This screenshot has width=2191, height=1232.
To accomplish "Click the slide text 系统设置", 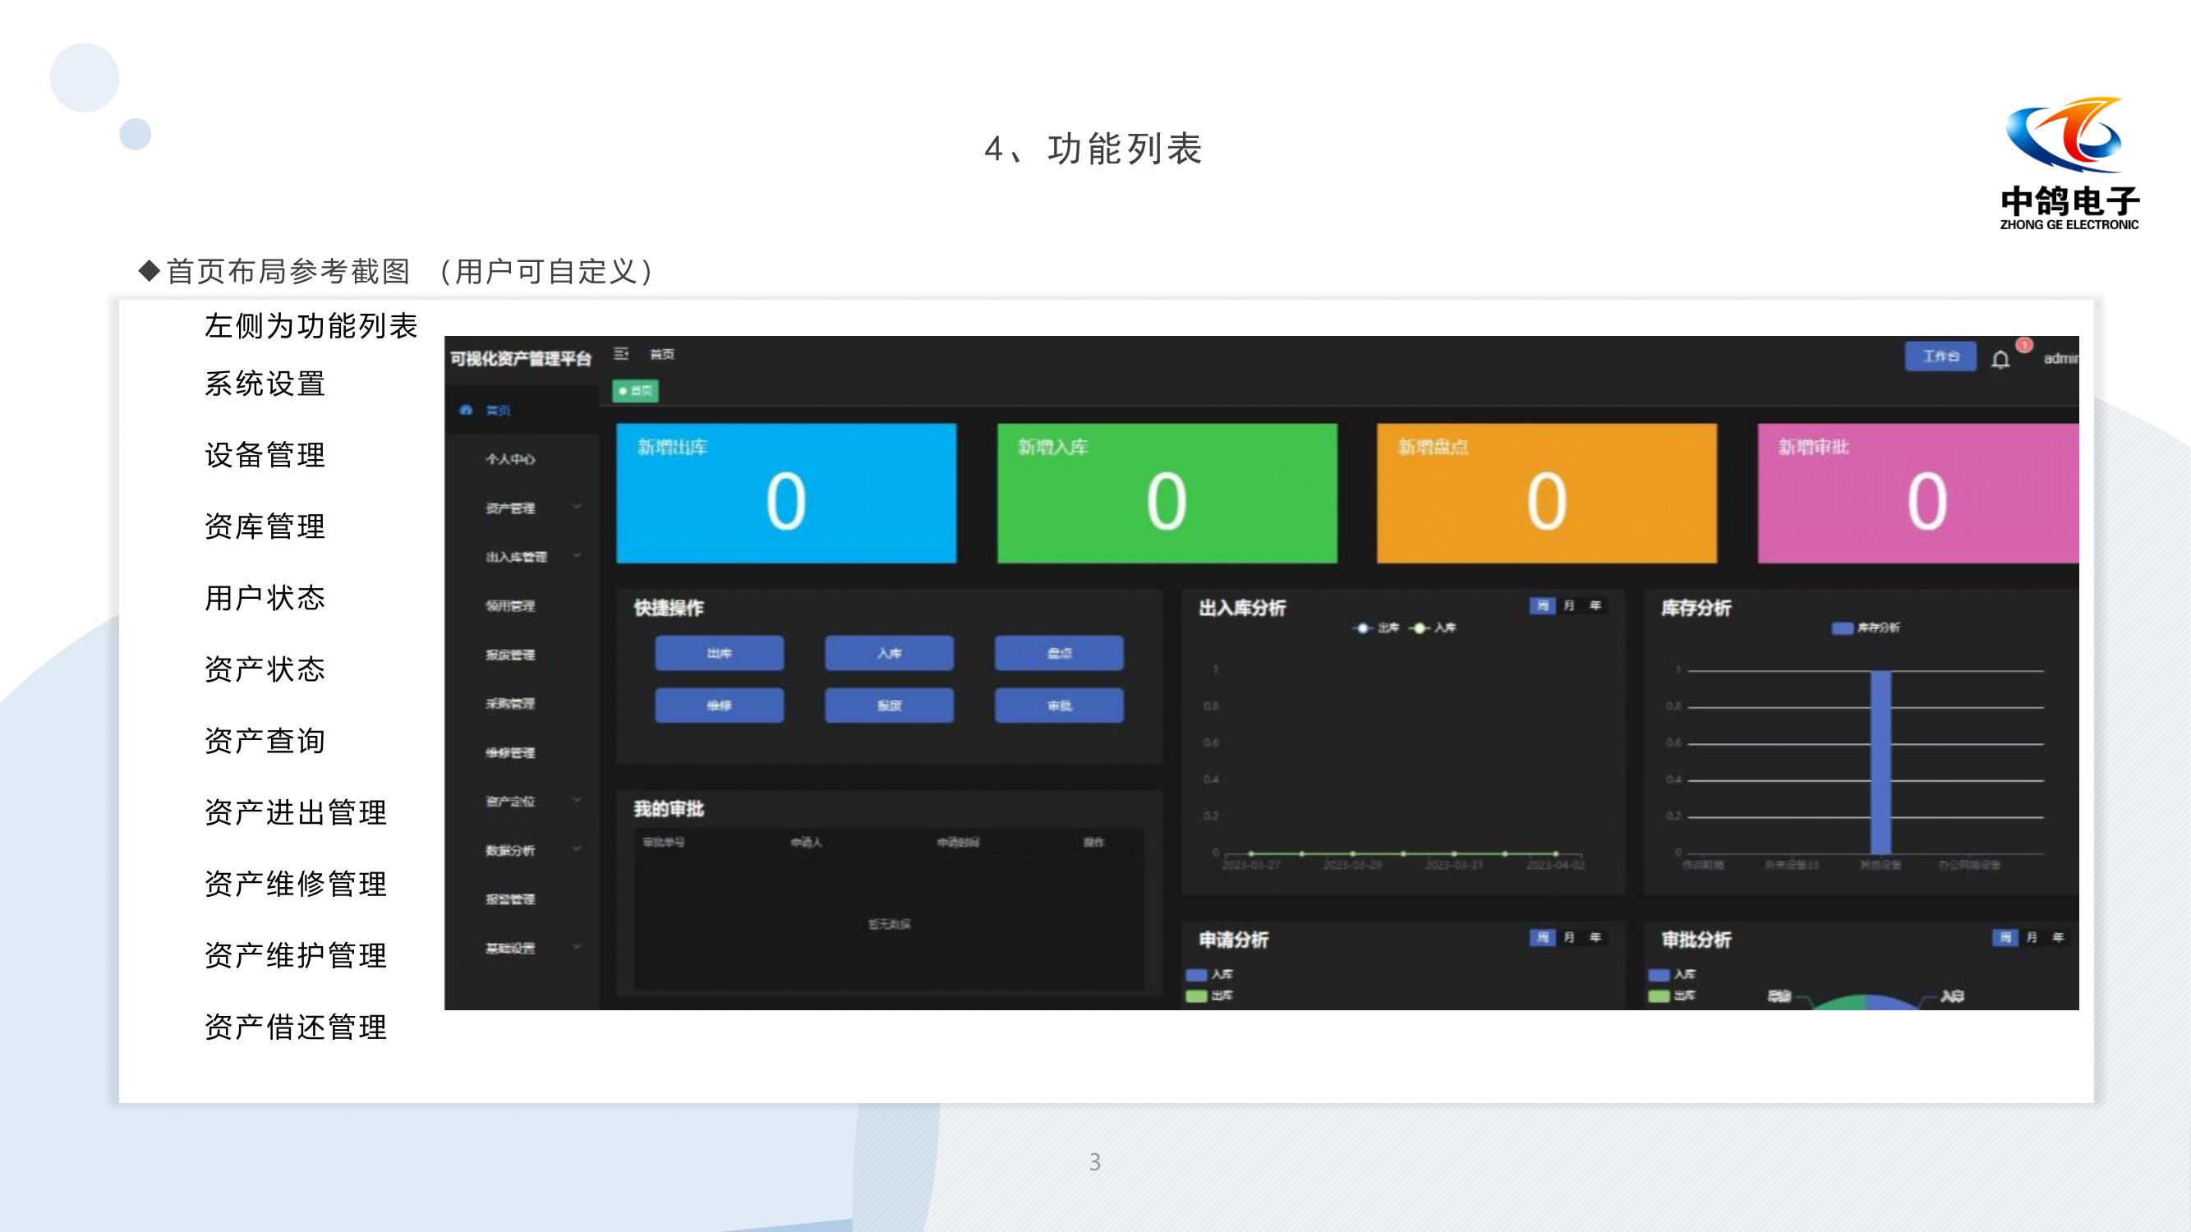I will point(265,384).
